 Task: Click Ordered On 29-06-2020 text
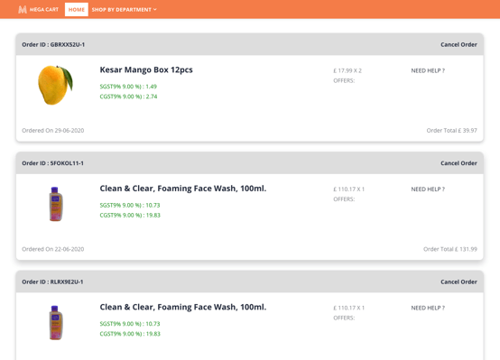tap(53, 131)
